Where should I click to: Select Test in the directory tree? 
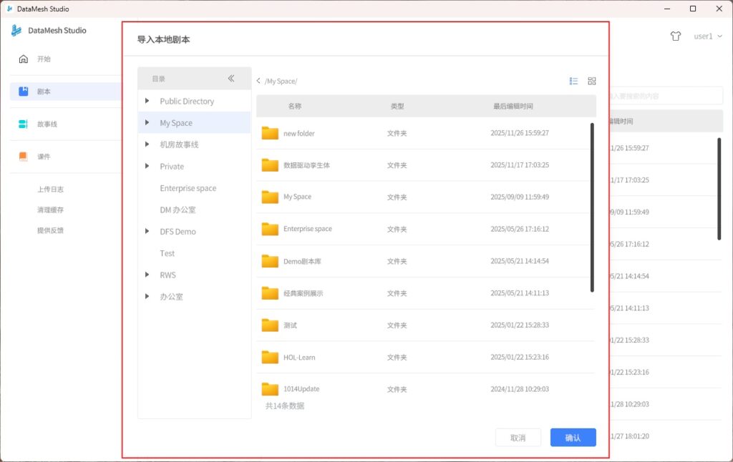click(x=167, y=253)
